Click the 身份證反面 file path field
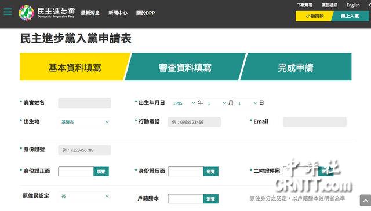Image resolution: width=371 pixels, height=211 pixels. (185, 172)
